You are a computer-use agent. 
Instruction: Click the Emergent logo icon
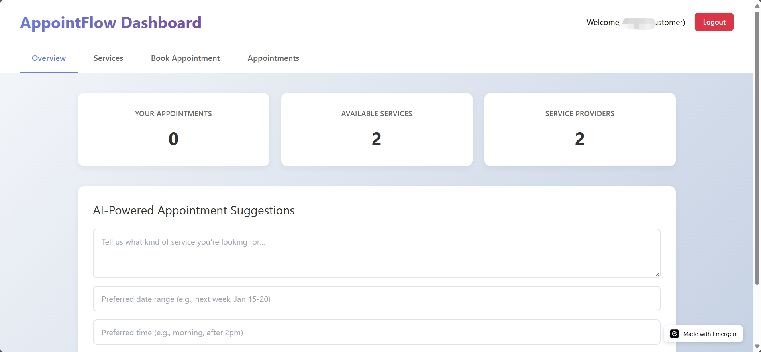click(x=674, y=334)
